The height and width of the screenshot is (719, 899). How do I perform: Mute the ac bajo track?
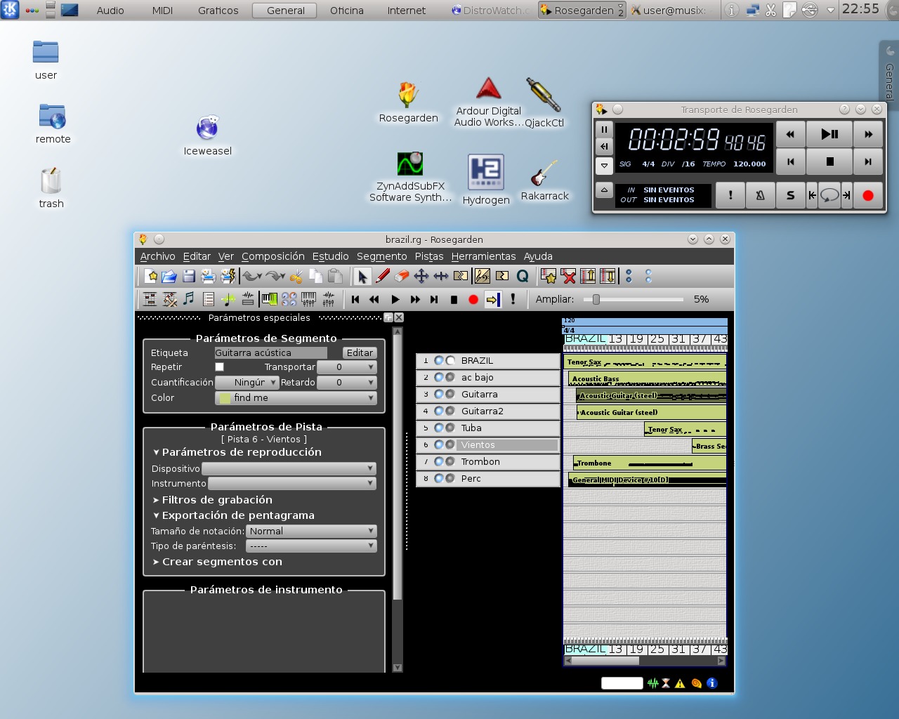pyautogui.click(x=438, y=378)
